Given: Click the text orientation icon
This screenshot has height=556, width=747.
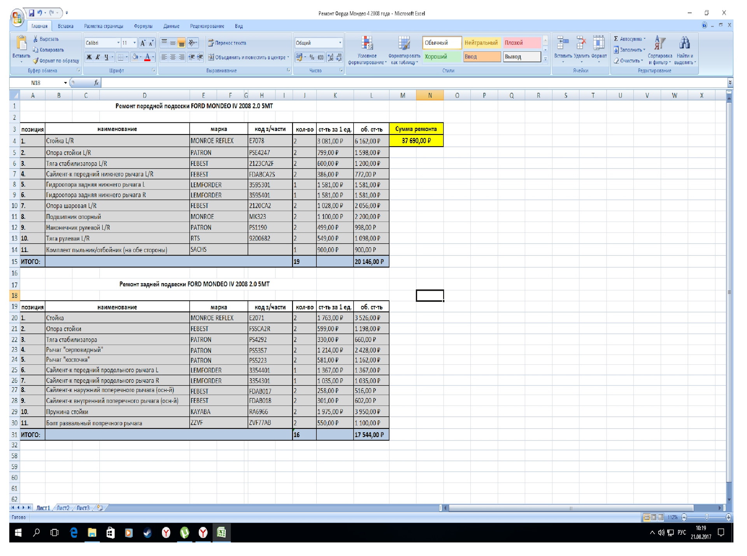Looking at the screenshot, I should (x=192, y=43).
